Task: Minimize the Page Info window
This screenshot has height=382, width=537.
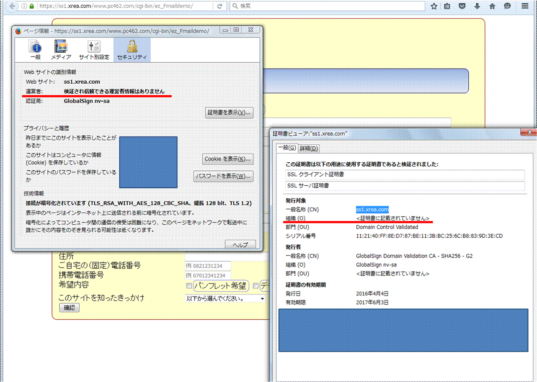Action: (x=226, y=30)
